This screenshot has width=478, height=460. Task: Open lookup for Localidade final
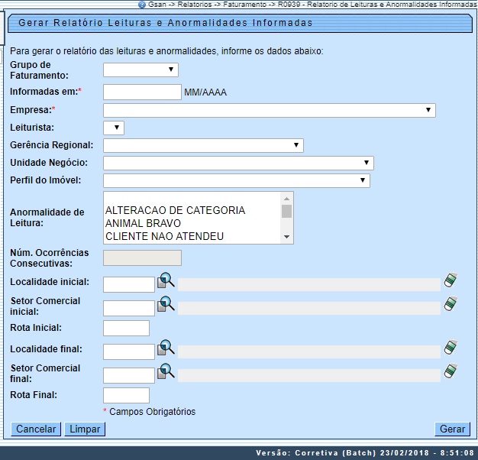166,349
